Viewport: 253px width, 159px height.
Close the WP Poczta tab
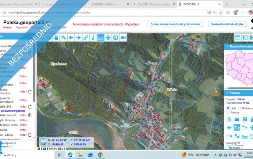(128, 4)
